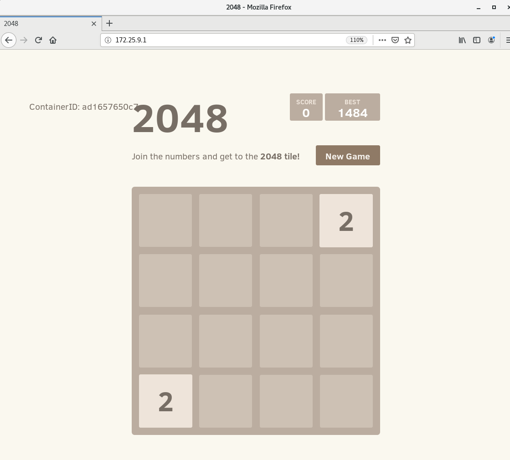The image size is (510, 460).
Task: Open page actions three-dot menu
Action: click(382, 40)
